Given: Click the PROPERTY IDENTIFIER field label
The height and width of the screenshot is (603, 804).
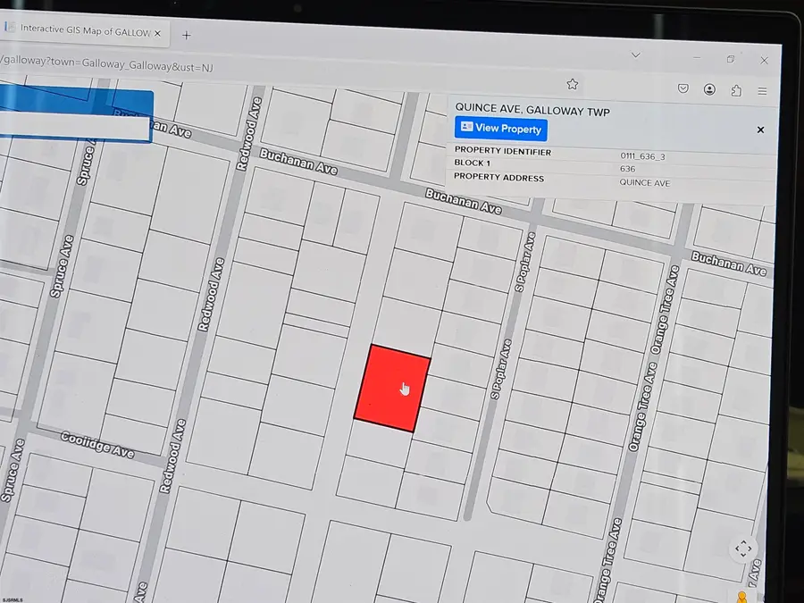Looking at the screenshot, I should (x=502, y=151).
